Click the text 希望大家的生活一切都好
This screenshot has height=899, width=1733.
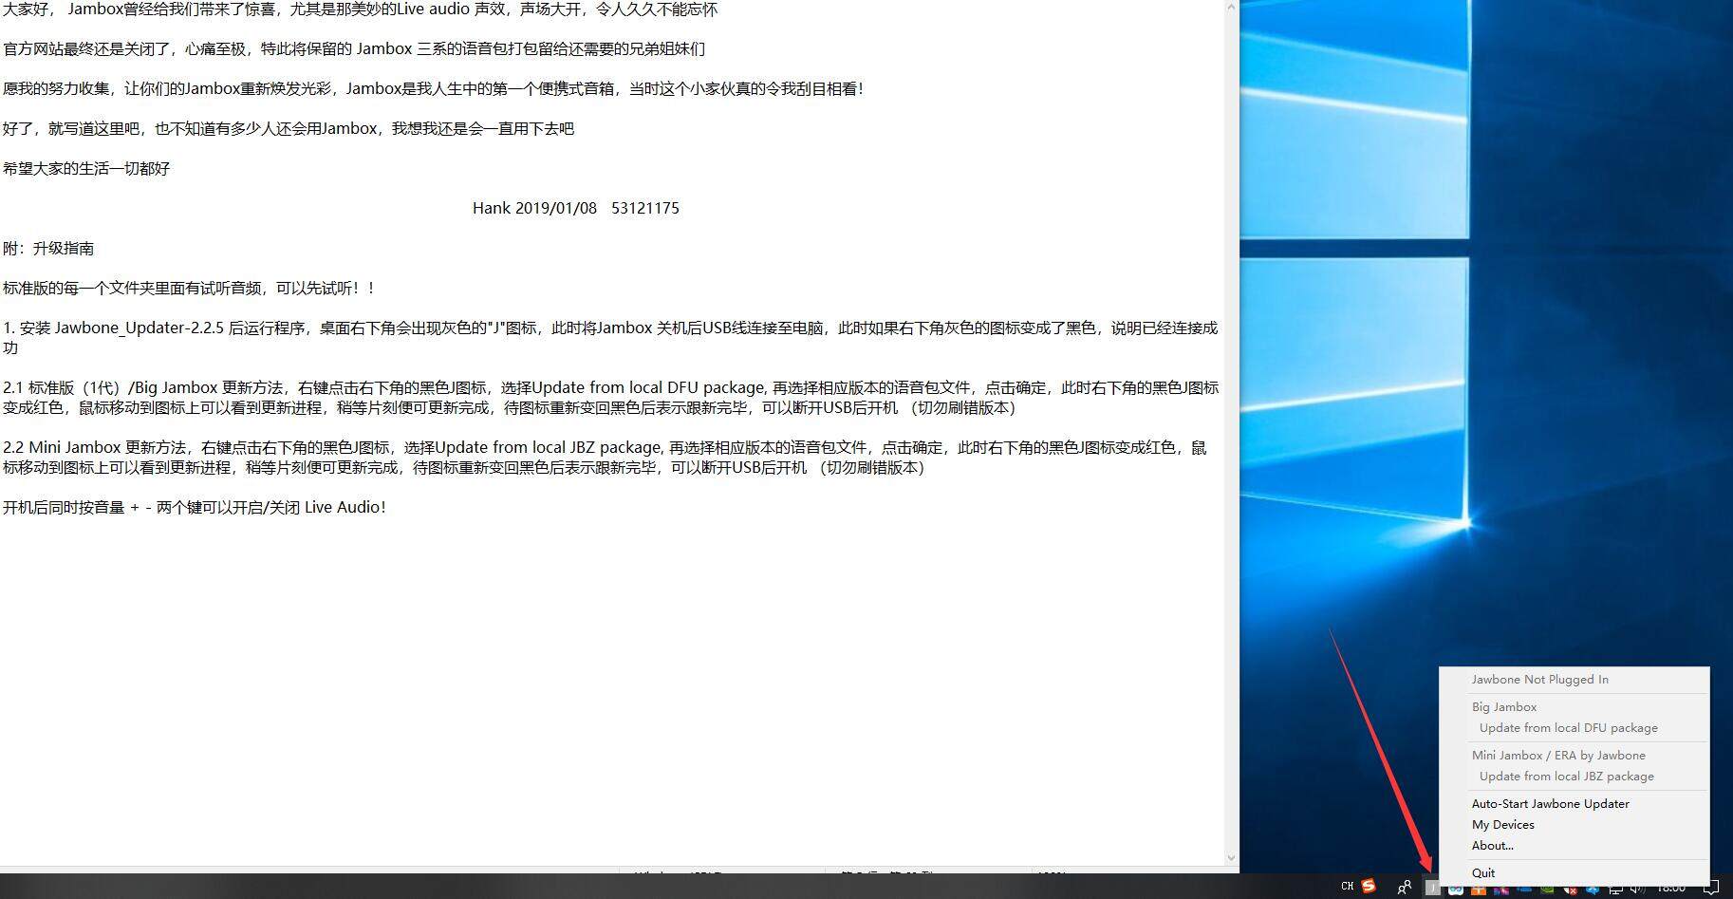(86, 169)
